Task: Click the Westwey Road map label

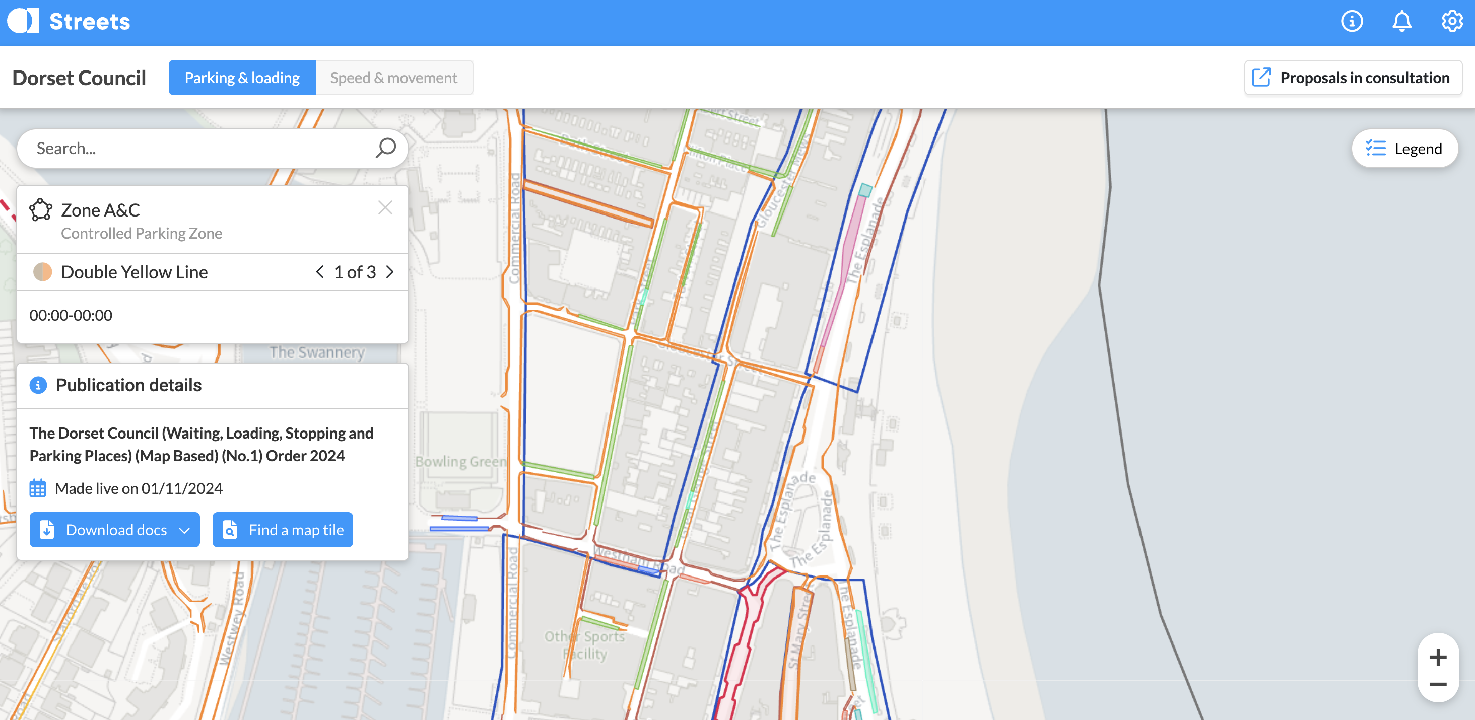Action: [232, 618]
